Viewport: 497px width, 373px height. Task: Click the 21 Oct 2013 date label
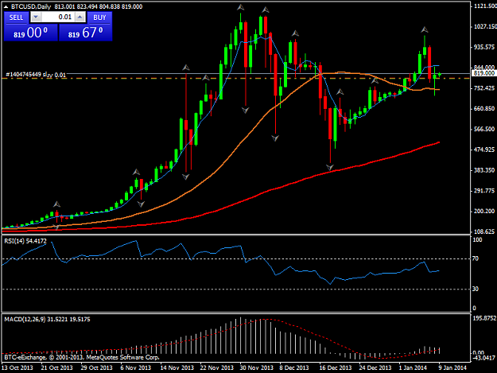[56, 367]
